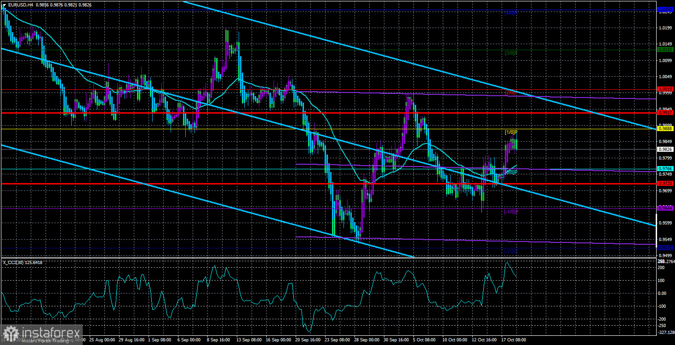Select the yellow horizontal line at 0.9888
675x345 pixels.
coord(328,129)
